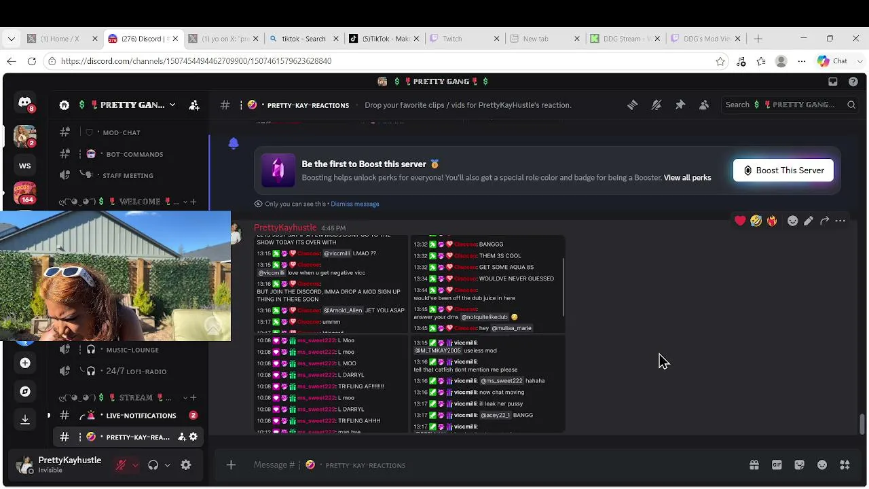Open Discord direct messages home
The height and width of the screenshot is (489, 869).
(x=25, y=103)
